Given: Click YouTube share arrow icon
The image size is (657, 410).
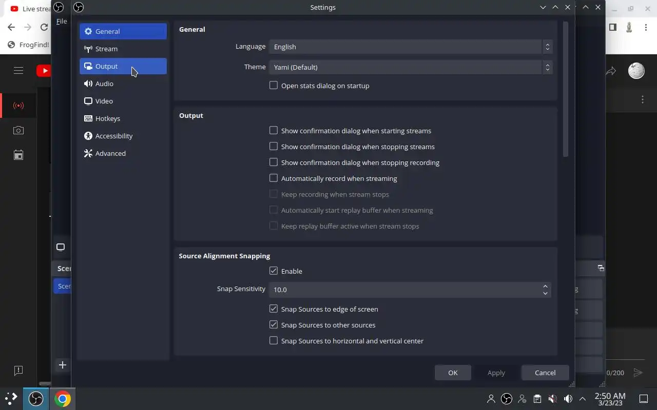Looking at the screenshot, I should pyautogui.click(x=611, y=71).
